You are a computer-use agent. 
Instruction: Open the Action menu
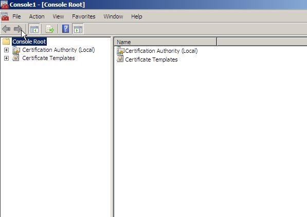[37, 16]
